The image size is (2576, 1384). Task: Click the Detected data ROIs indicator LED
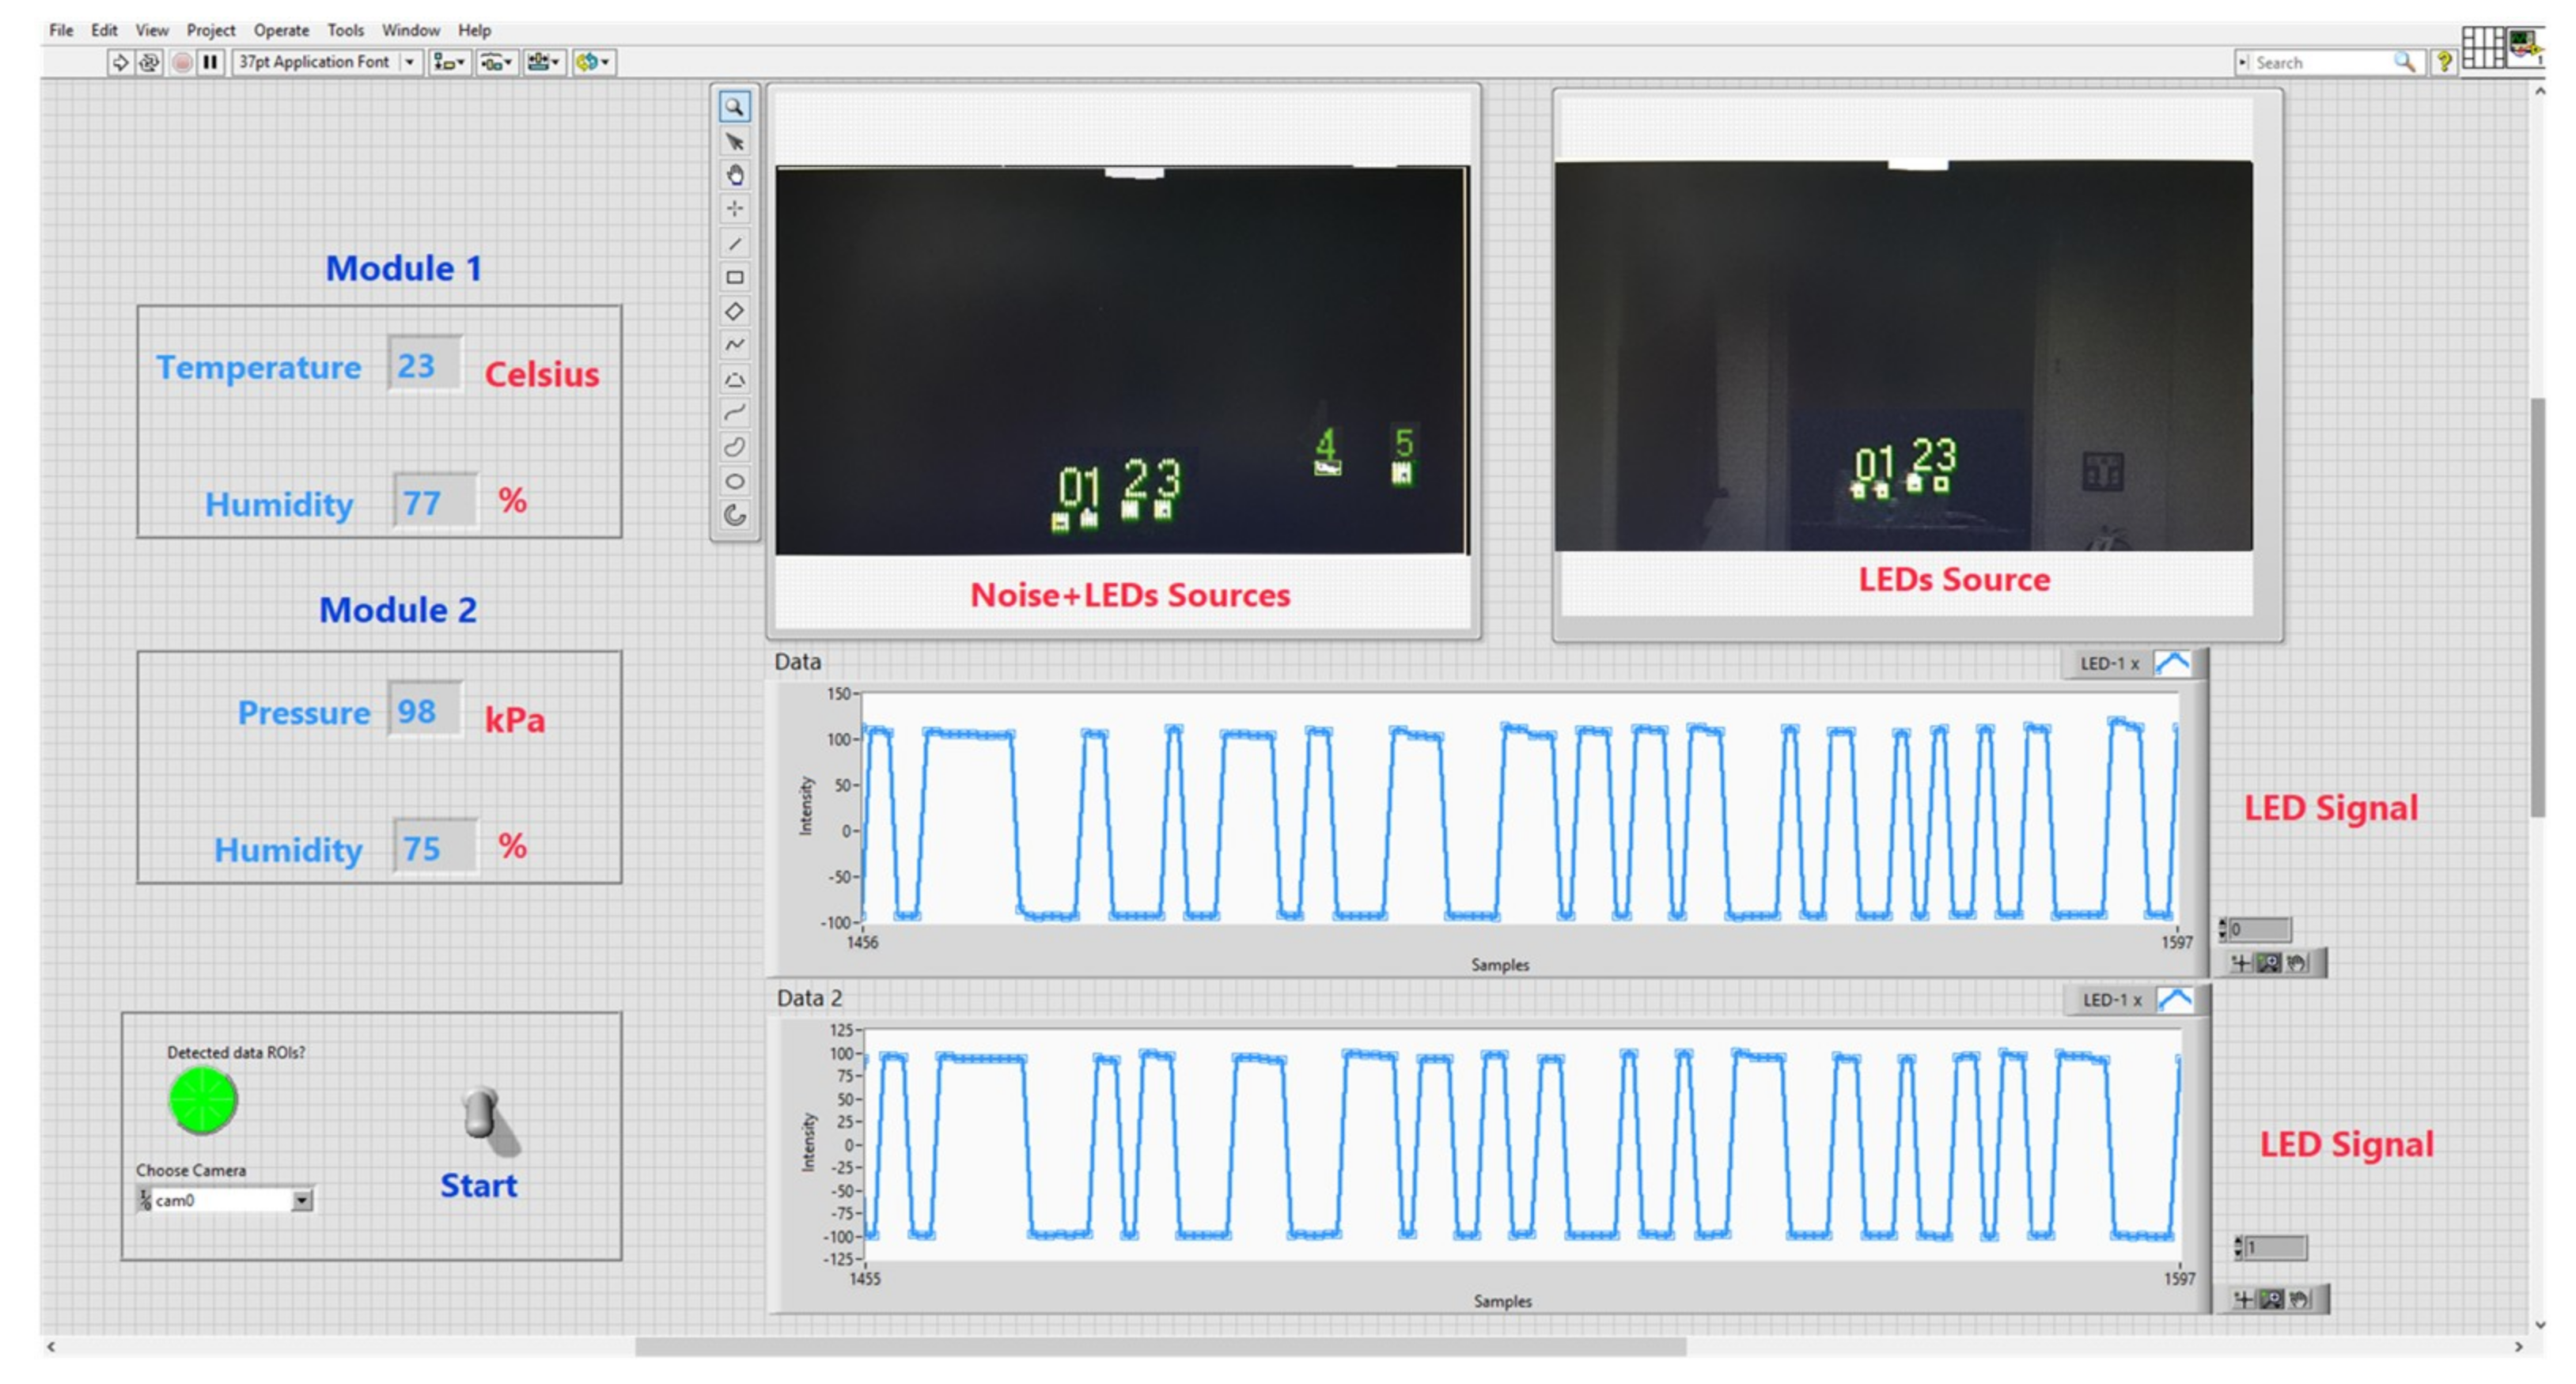point(203,1100)
